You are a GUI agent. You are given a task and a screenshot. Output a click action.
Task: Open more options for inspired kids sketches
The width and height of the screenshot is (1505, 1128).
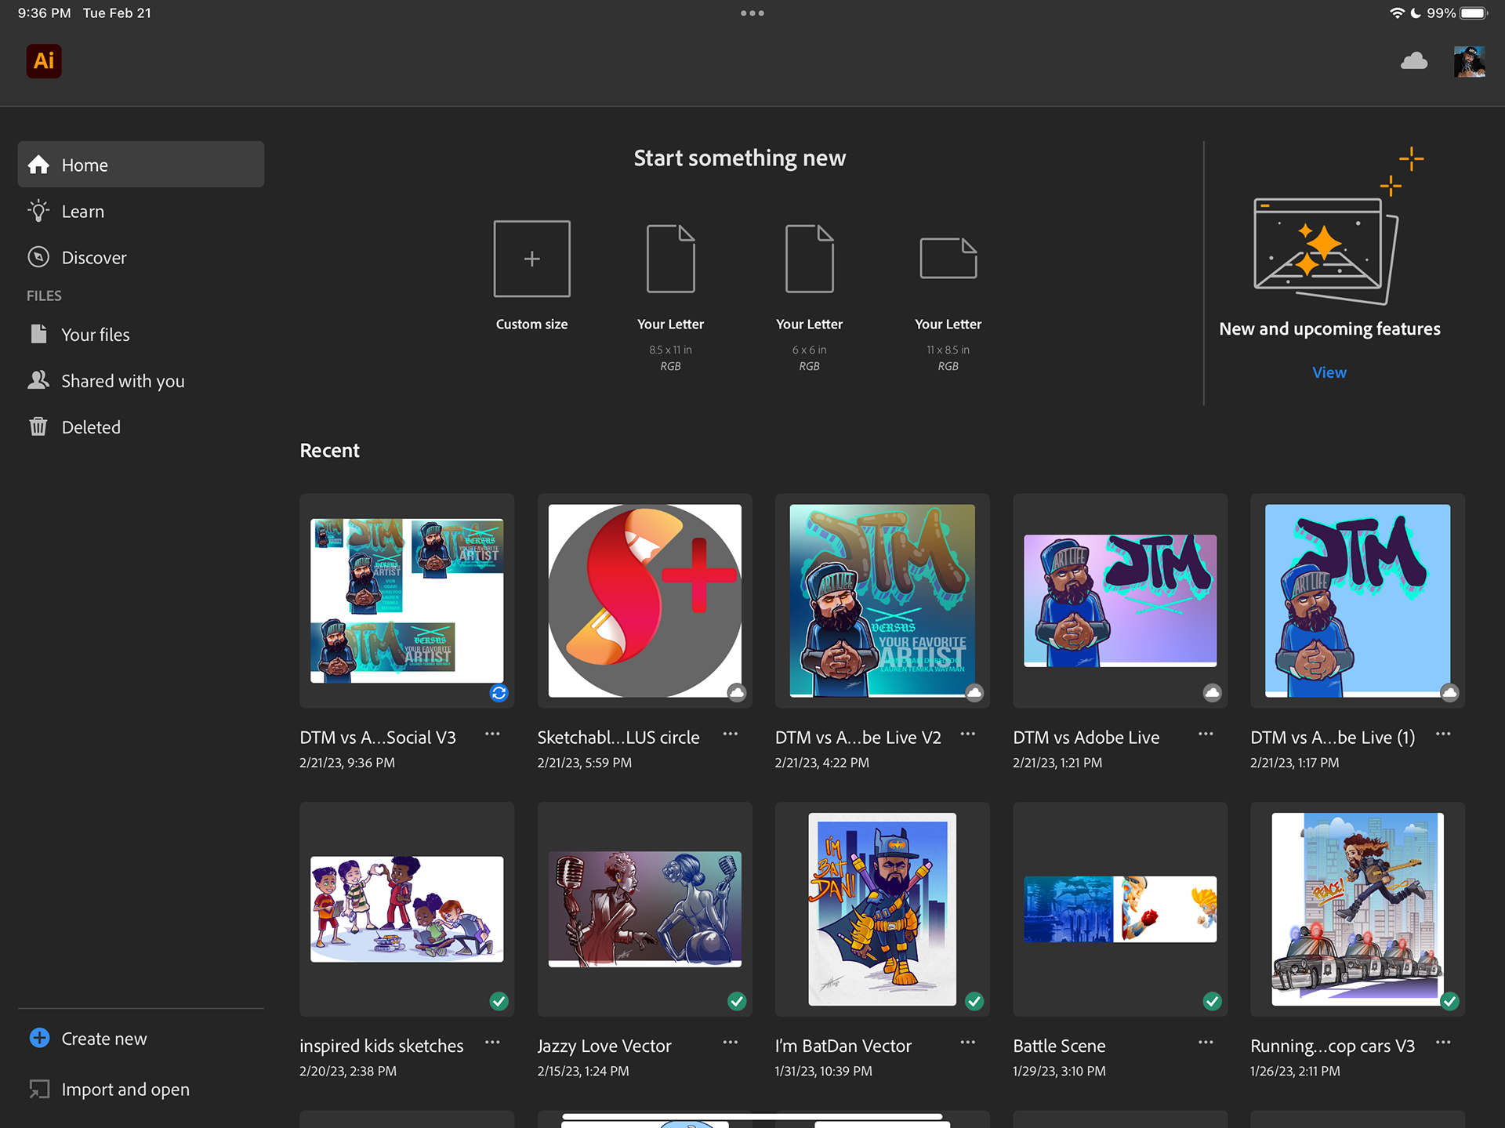coord(492,1043)
